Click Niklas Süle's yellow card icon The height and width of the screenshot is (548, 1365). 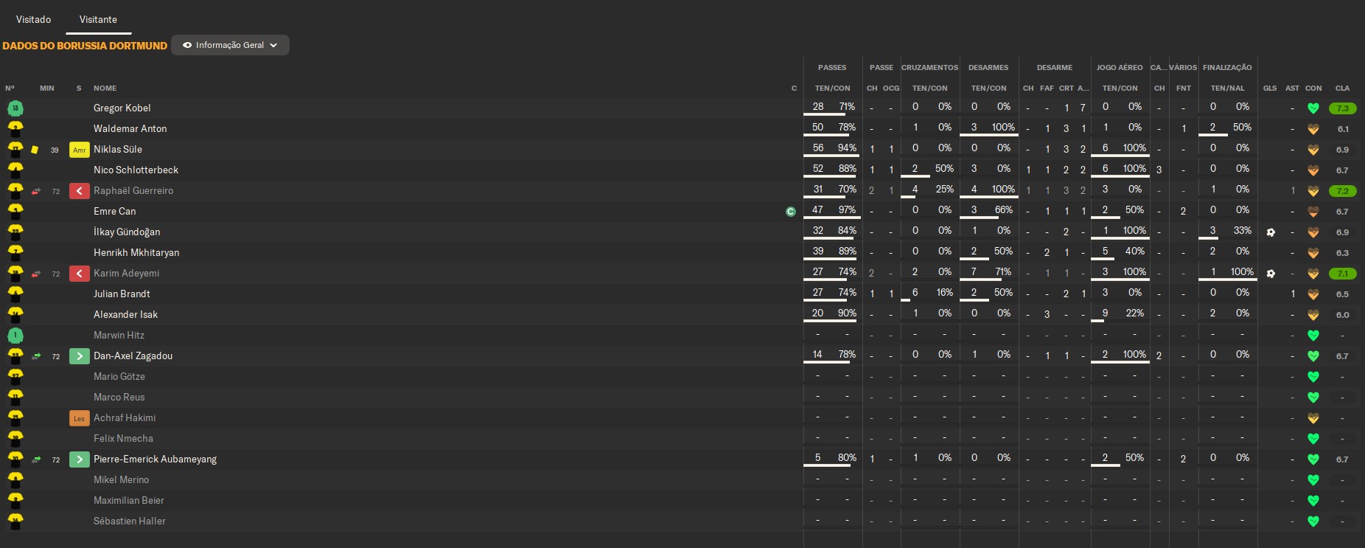pyautogui.click(x=35, y=150)
